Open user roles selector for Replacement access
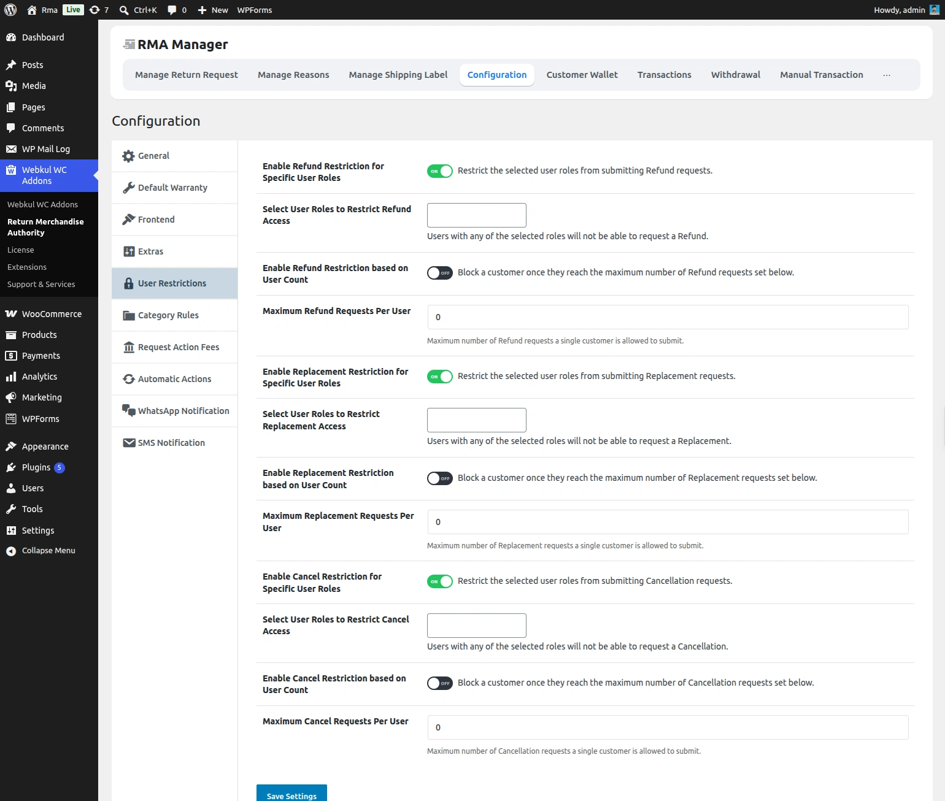The height and width of the screenshot is (801, 945). coord(477,420)
